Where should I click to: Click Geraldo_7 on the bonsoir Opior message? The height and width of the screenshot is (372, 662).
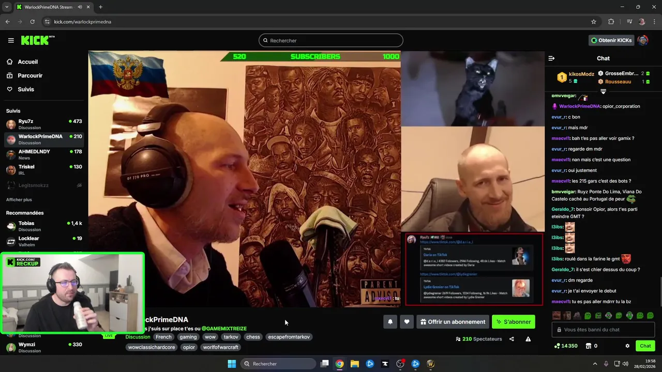click(563, 209)
